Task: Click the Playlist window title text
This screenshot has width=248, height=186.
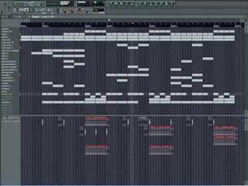Action: click(43, 17)
